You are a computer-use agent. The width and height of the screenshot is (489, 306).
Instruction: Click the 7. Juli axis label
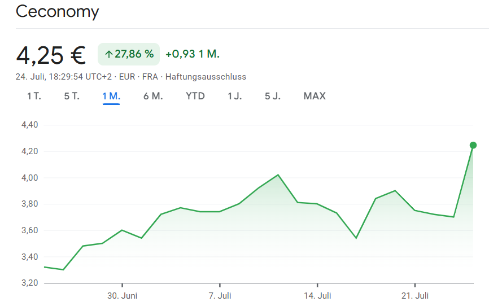click(x=220, y=296)
